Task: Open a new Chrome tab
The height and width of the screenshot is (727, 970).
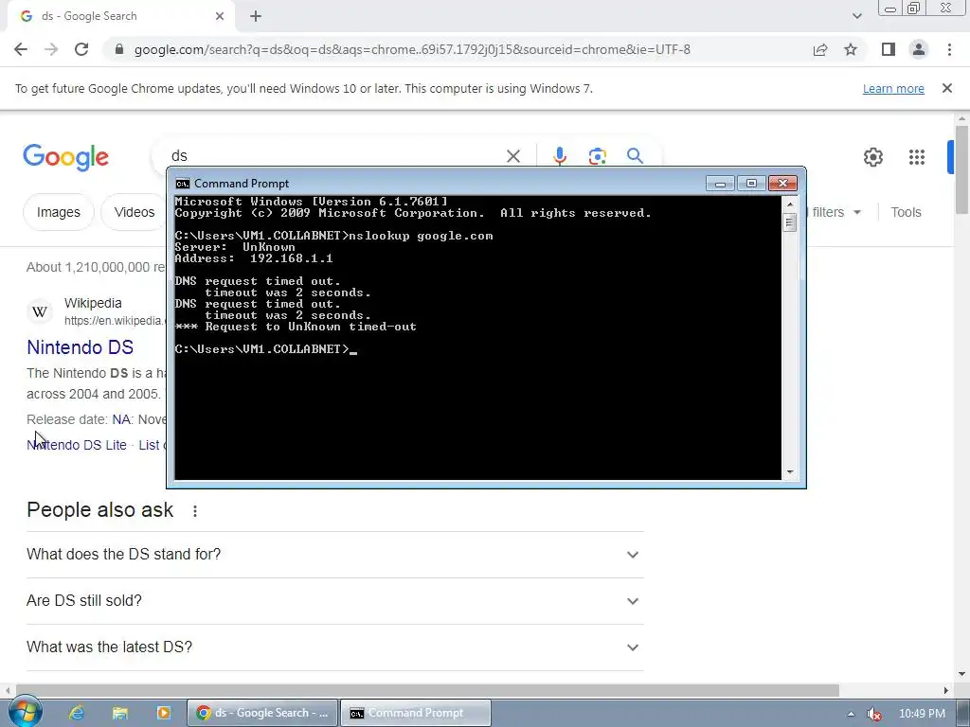Action: point(256,16)
